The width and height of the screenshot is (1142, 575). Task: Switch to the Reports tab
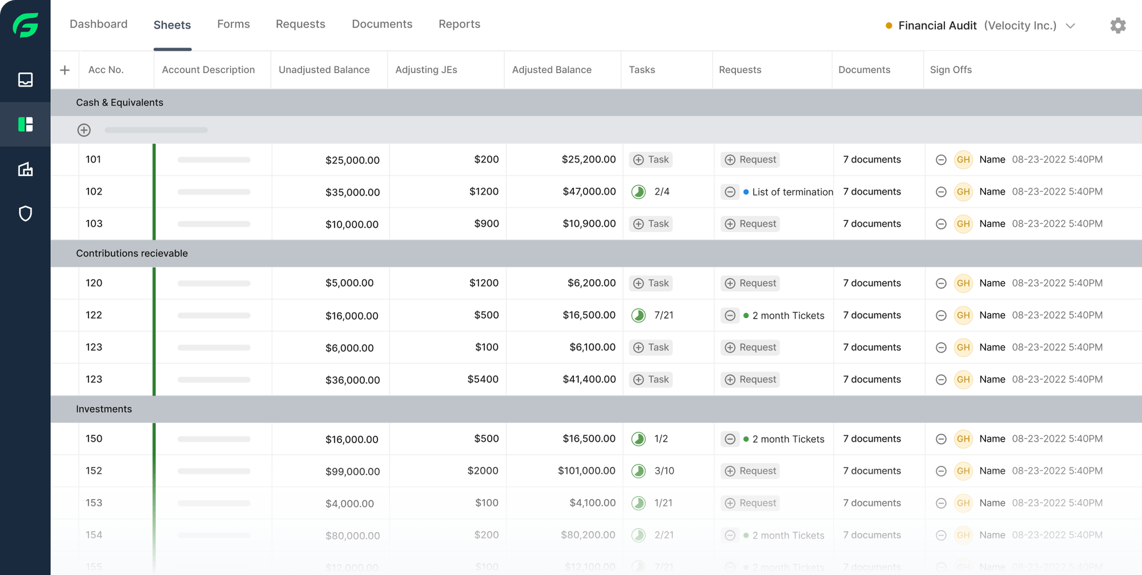(460, 24)
